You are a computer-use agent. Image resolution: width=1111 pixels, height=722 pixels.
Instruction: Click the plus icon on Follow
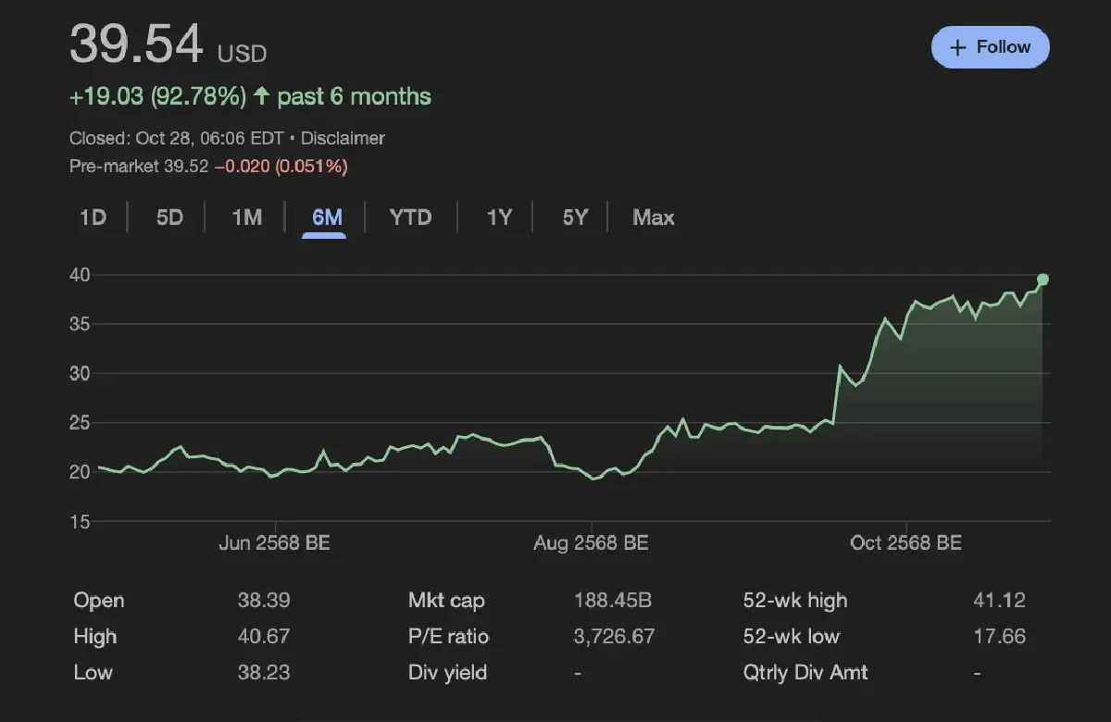(x=958, y=47)
